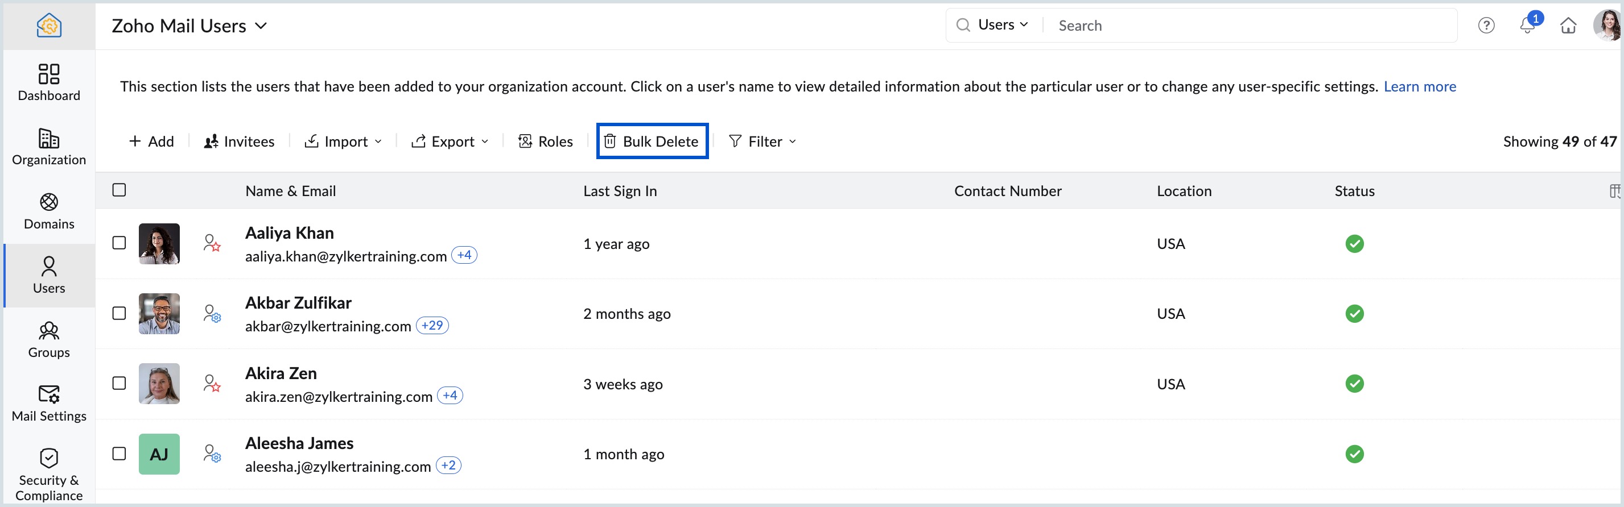Click in the Search input field
Image resolution: width=1624 pixels, height=507 pixels.
coord(1255,25)
